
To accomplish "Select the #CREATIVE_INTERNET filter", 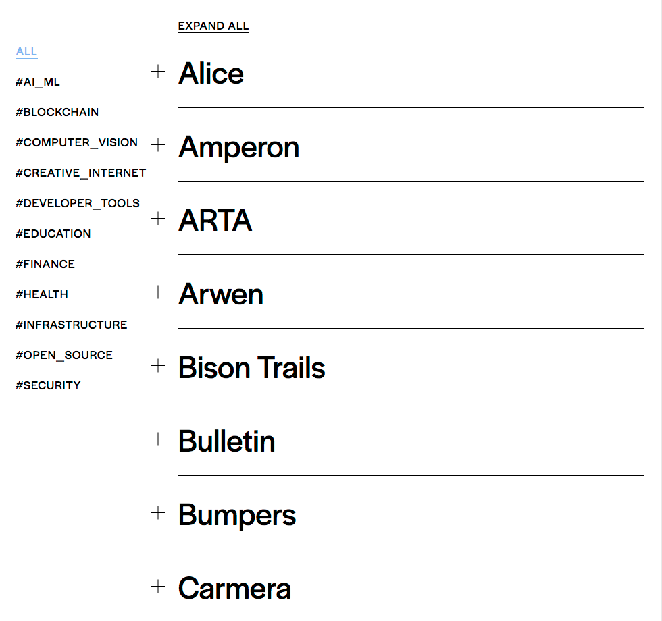I will [x=80, y=173].
